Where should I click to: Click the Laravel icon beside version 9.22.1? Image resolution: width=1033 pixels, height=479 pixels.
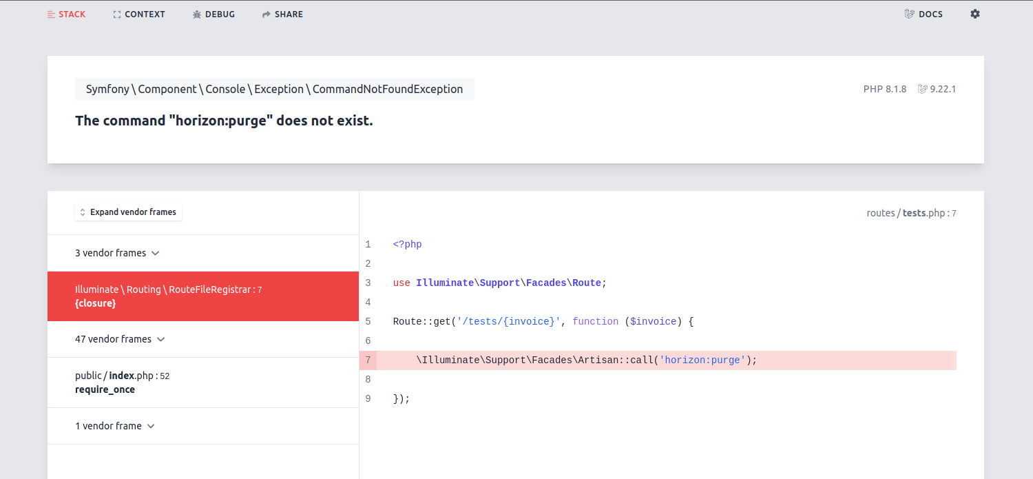921,88
